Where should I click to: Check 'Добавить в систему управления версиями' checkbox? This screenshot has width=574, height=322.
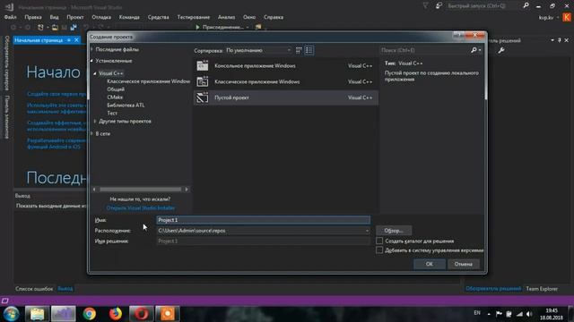coord(379,250)
